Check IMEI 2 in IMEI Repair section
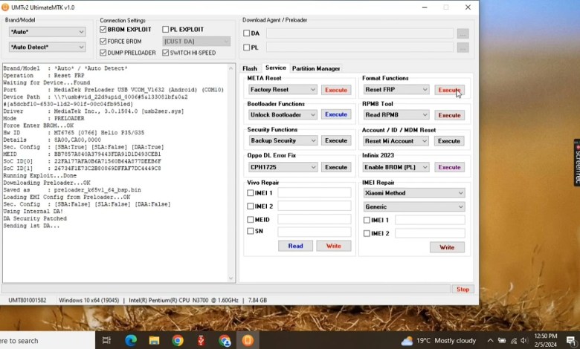This screenshot has height=349, width=580. click(367, 233)
